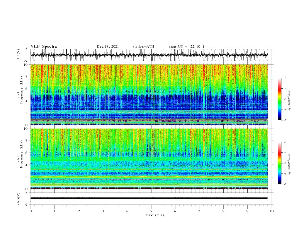Click the "ch.3(V)" axis label
The width and height of the screenshot is (306, 237).
[19, 199]
